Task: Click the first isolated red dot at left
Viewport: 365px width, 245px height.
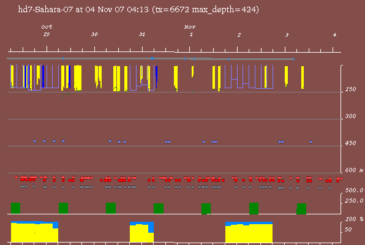Action: [16, 178]
